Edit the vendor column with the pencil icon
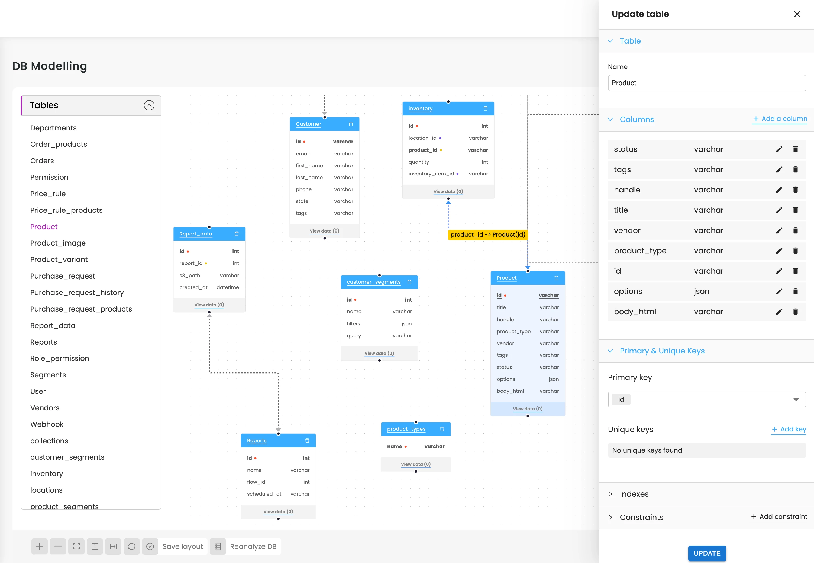 click(x=779, y=230)
